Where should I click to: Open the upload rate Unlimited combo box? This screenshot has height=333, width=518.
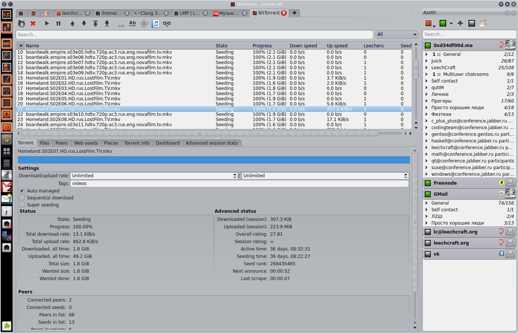coord(325,176)
